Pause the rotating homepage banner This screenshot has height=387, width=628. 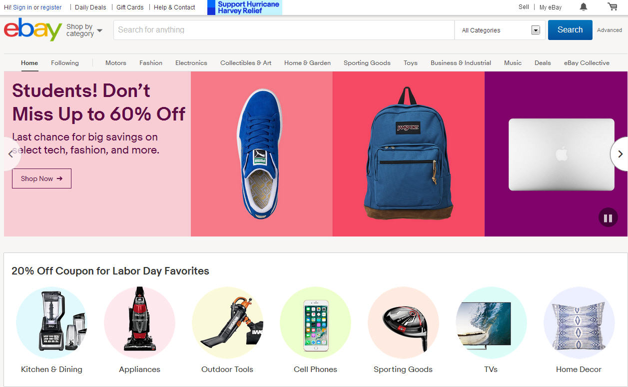[x=608, y=217]
